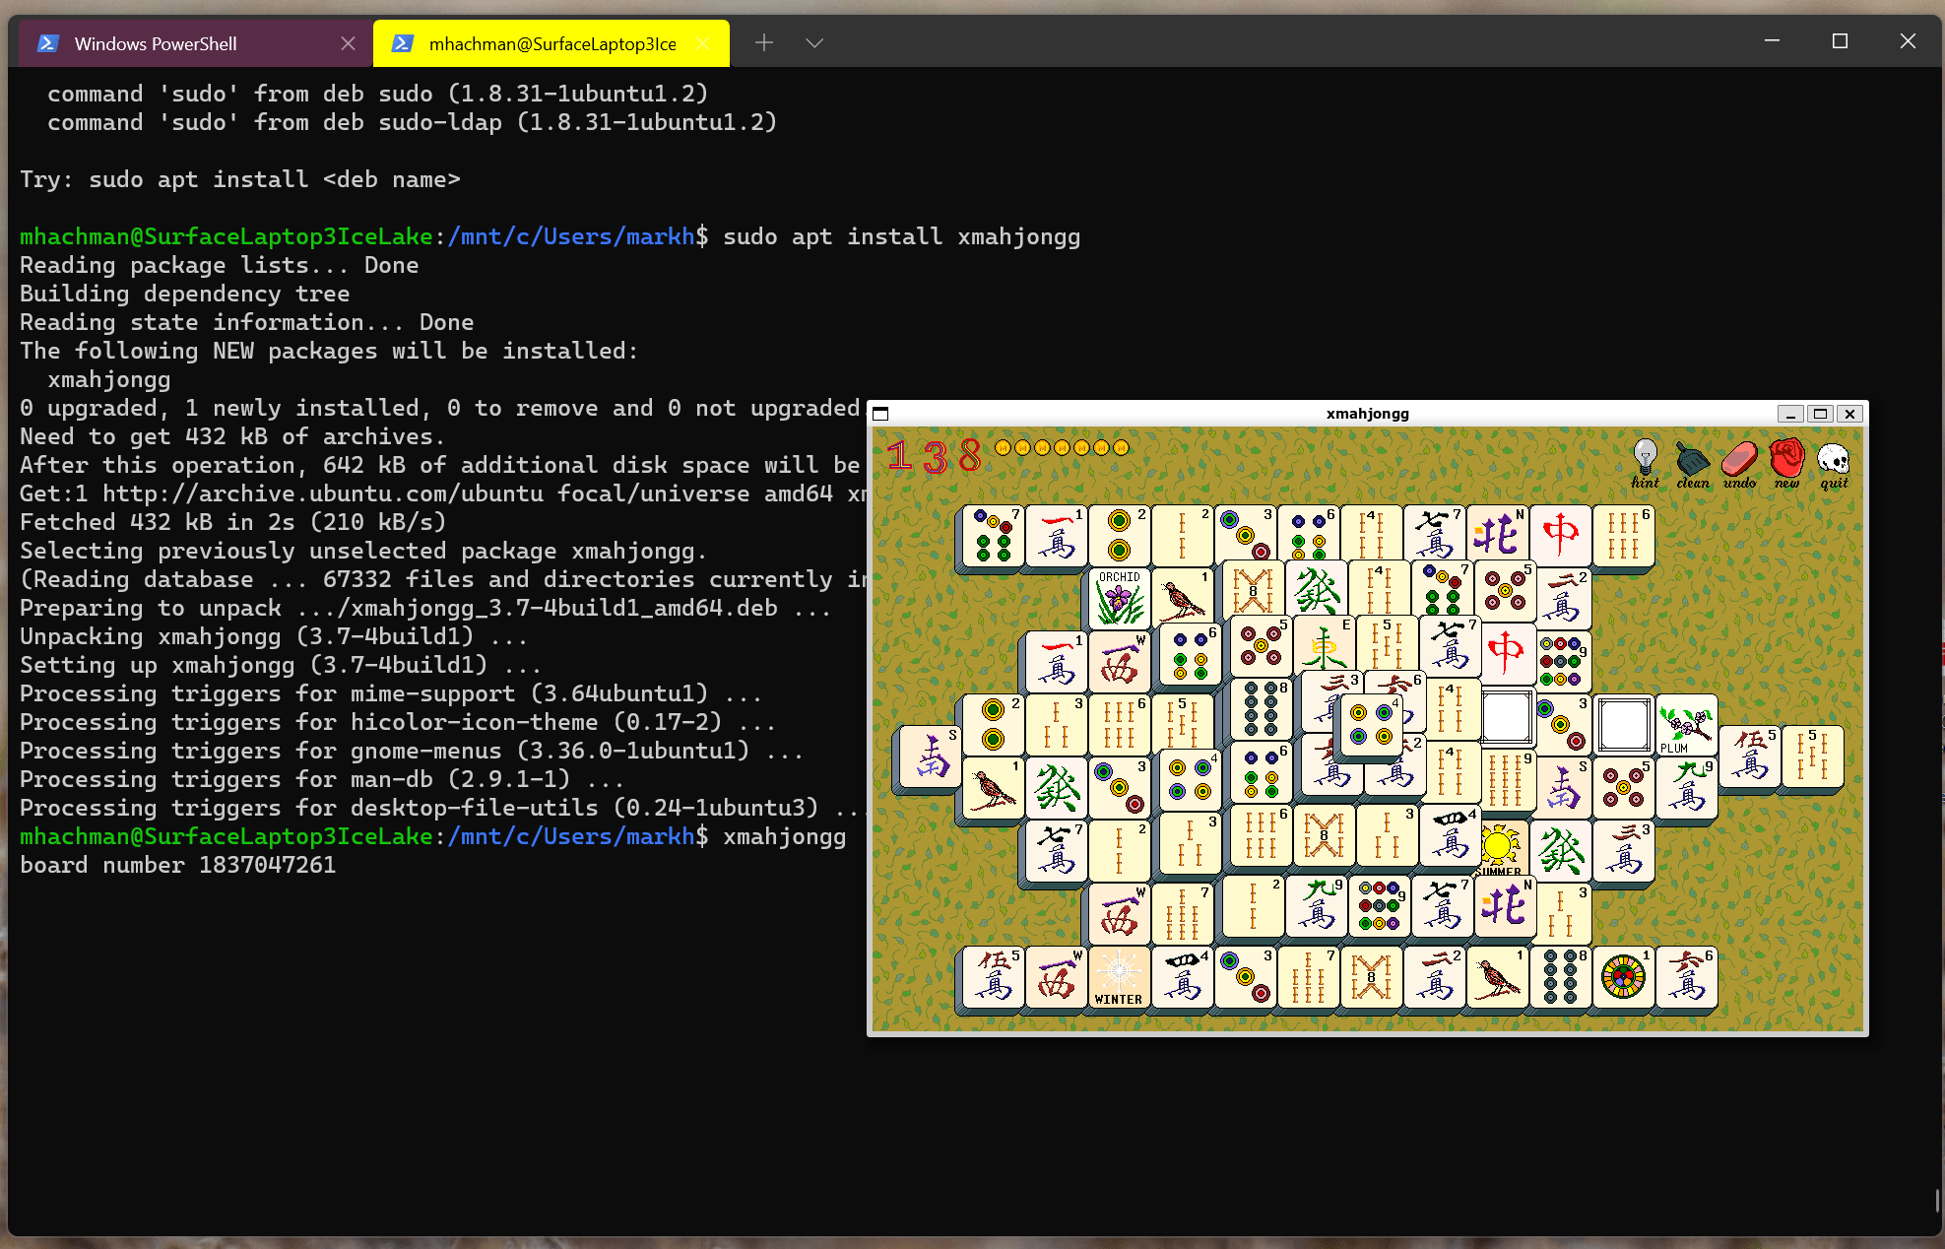Image resolution: width=1945 pixels, height=1249 pixels.
Task: Select the East wind tile marked E
Action: [x=1325, y=644]
